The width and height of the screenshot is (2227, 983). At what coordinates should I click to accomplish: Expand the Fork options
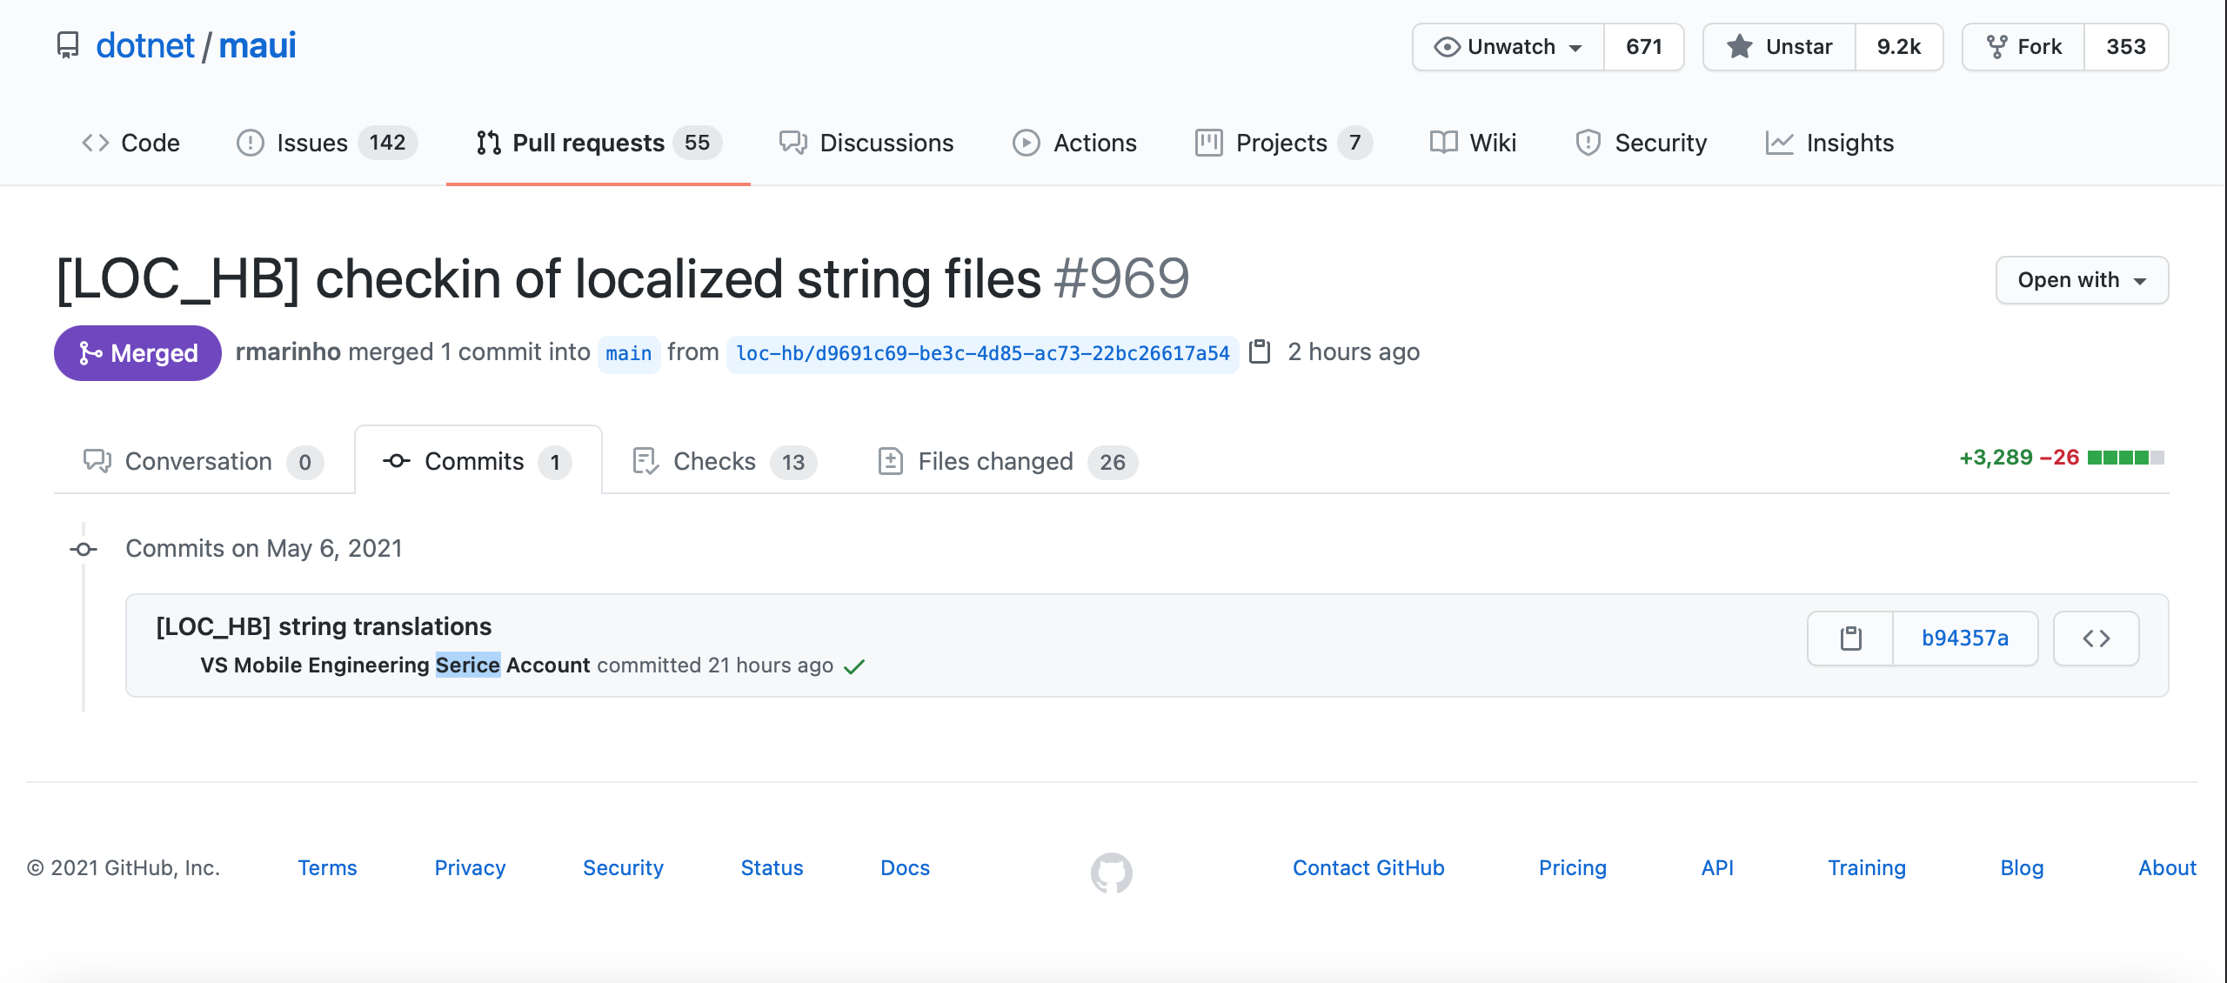pos(2022,46)
